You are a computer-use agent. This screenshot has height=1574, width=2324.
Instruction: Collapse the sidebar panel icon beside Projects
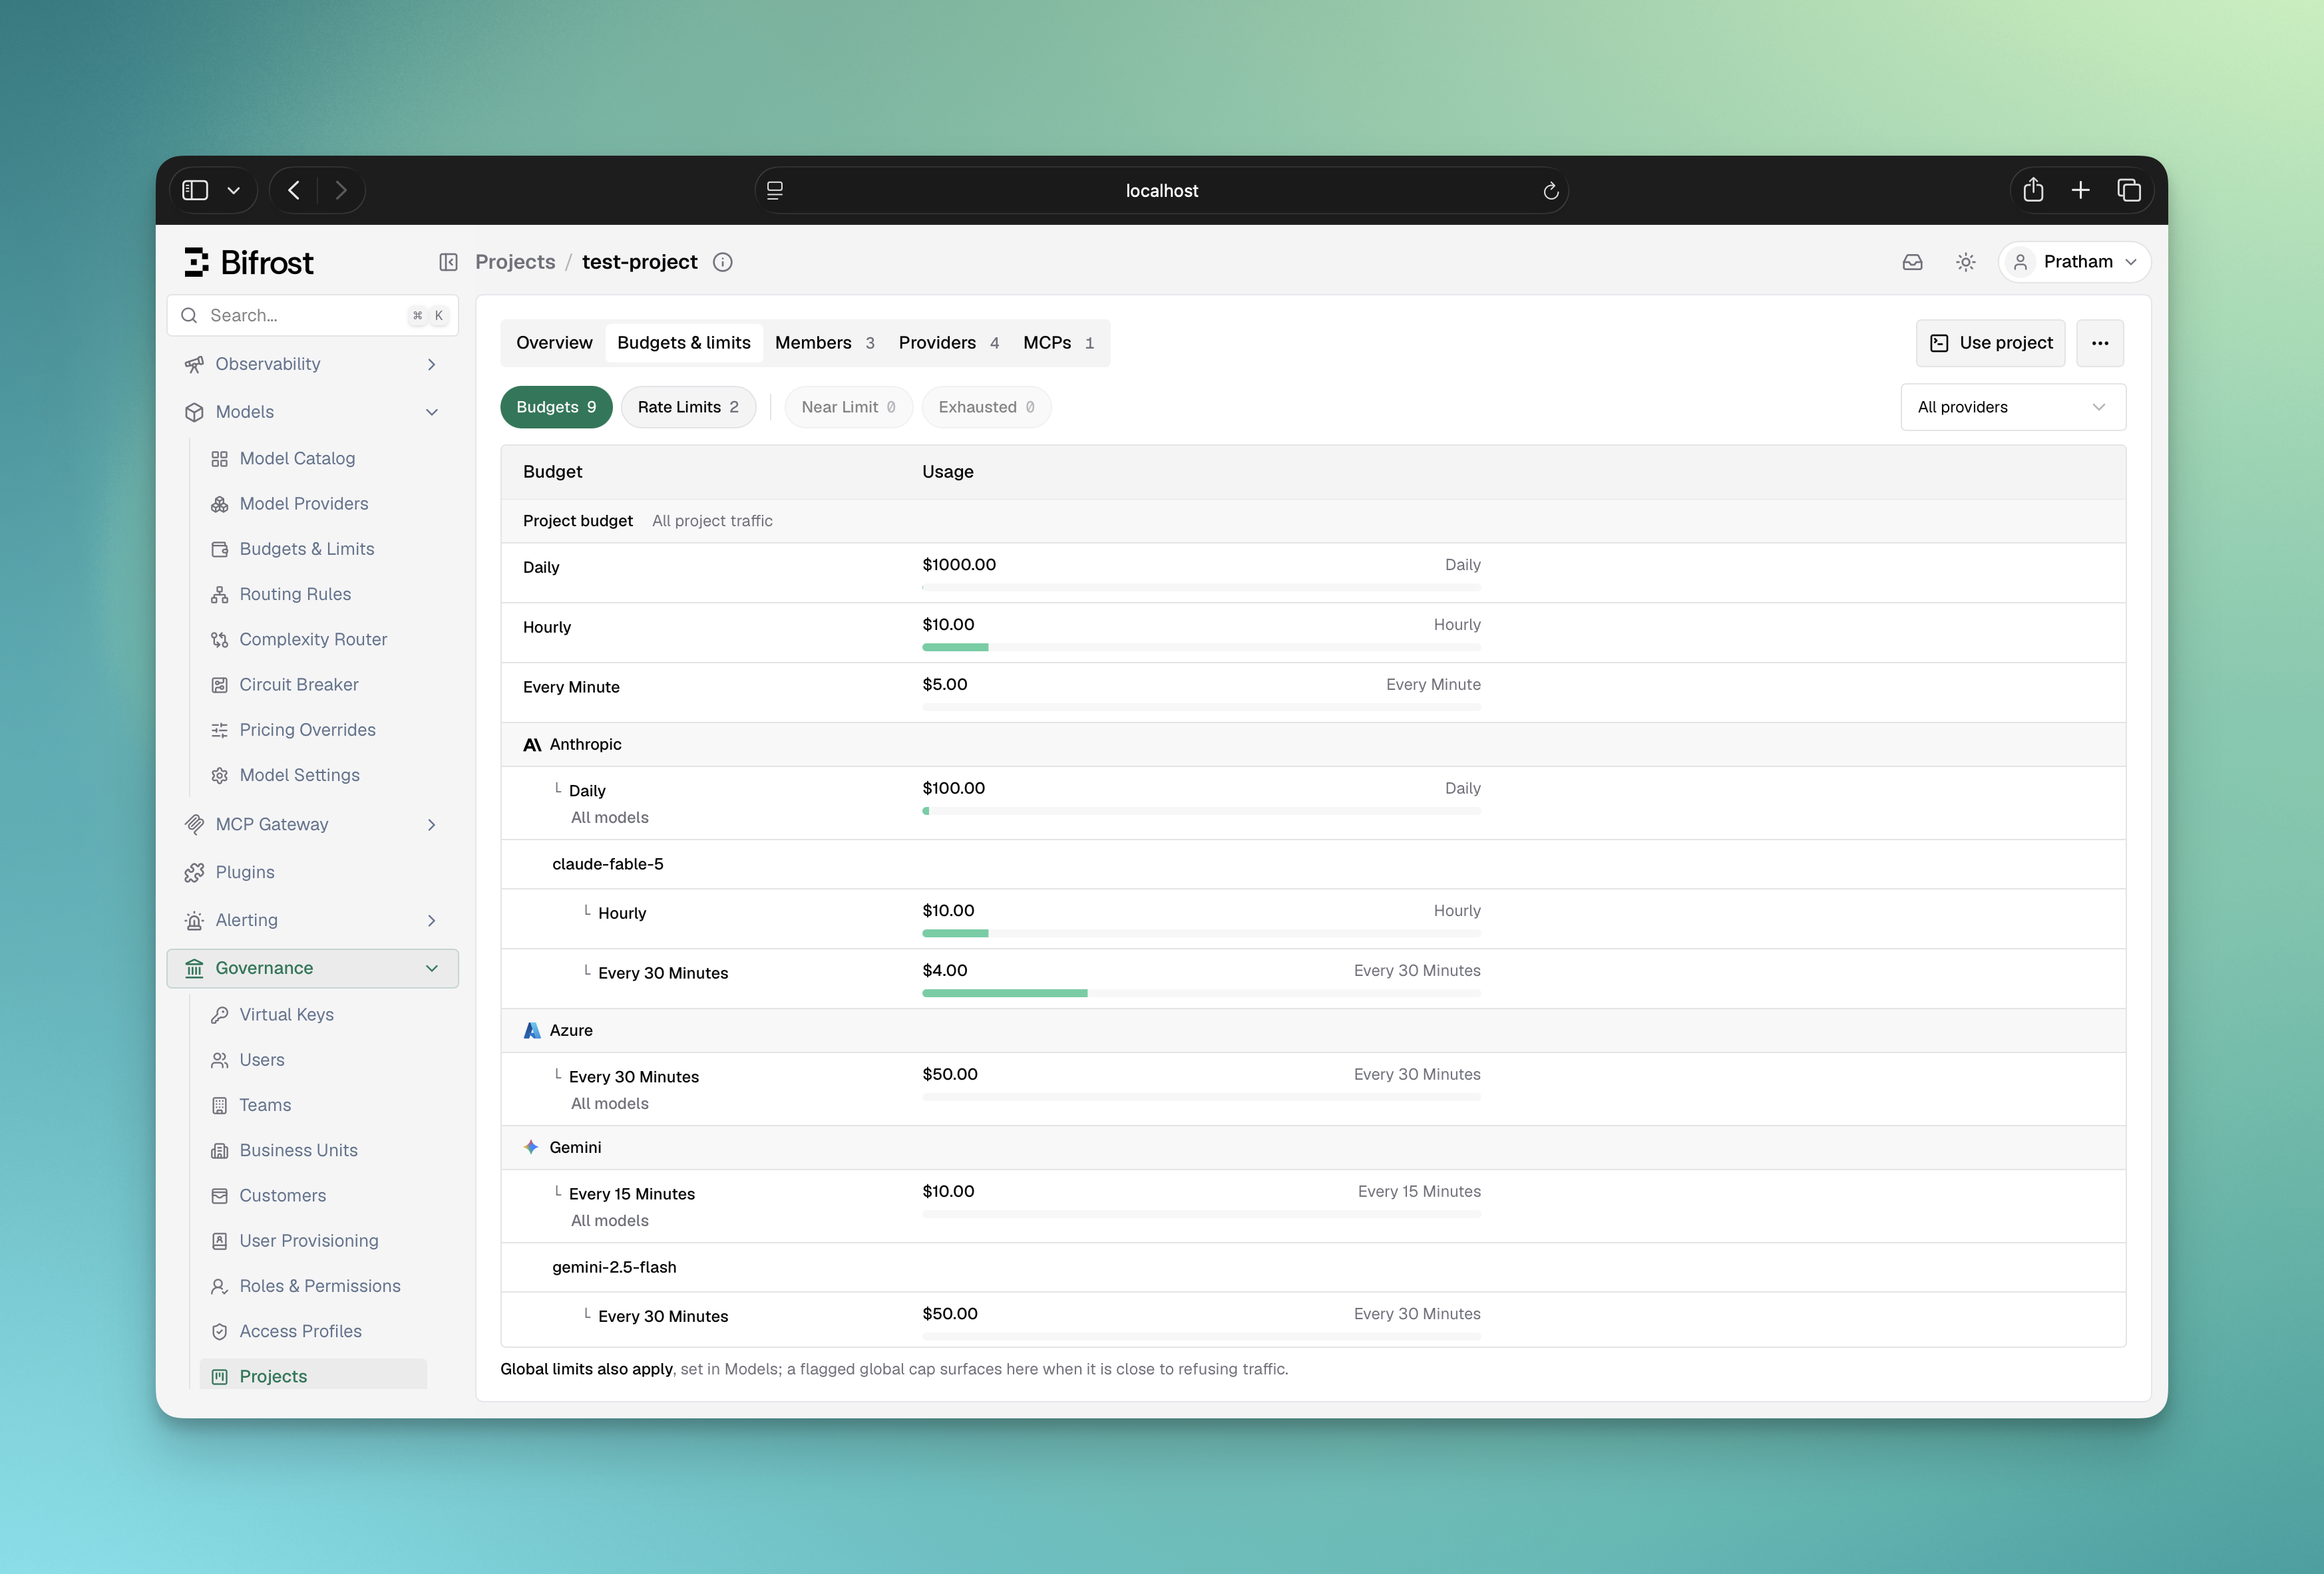point(448,262)
